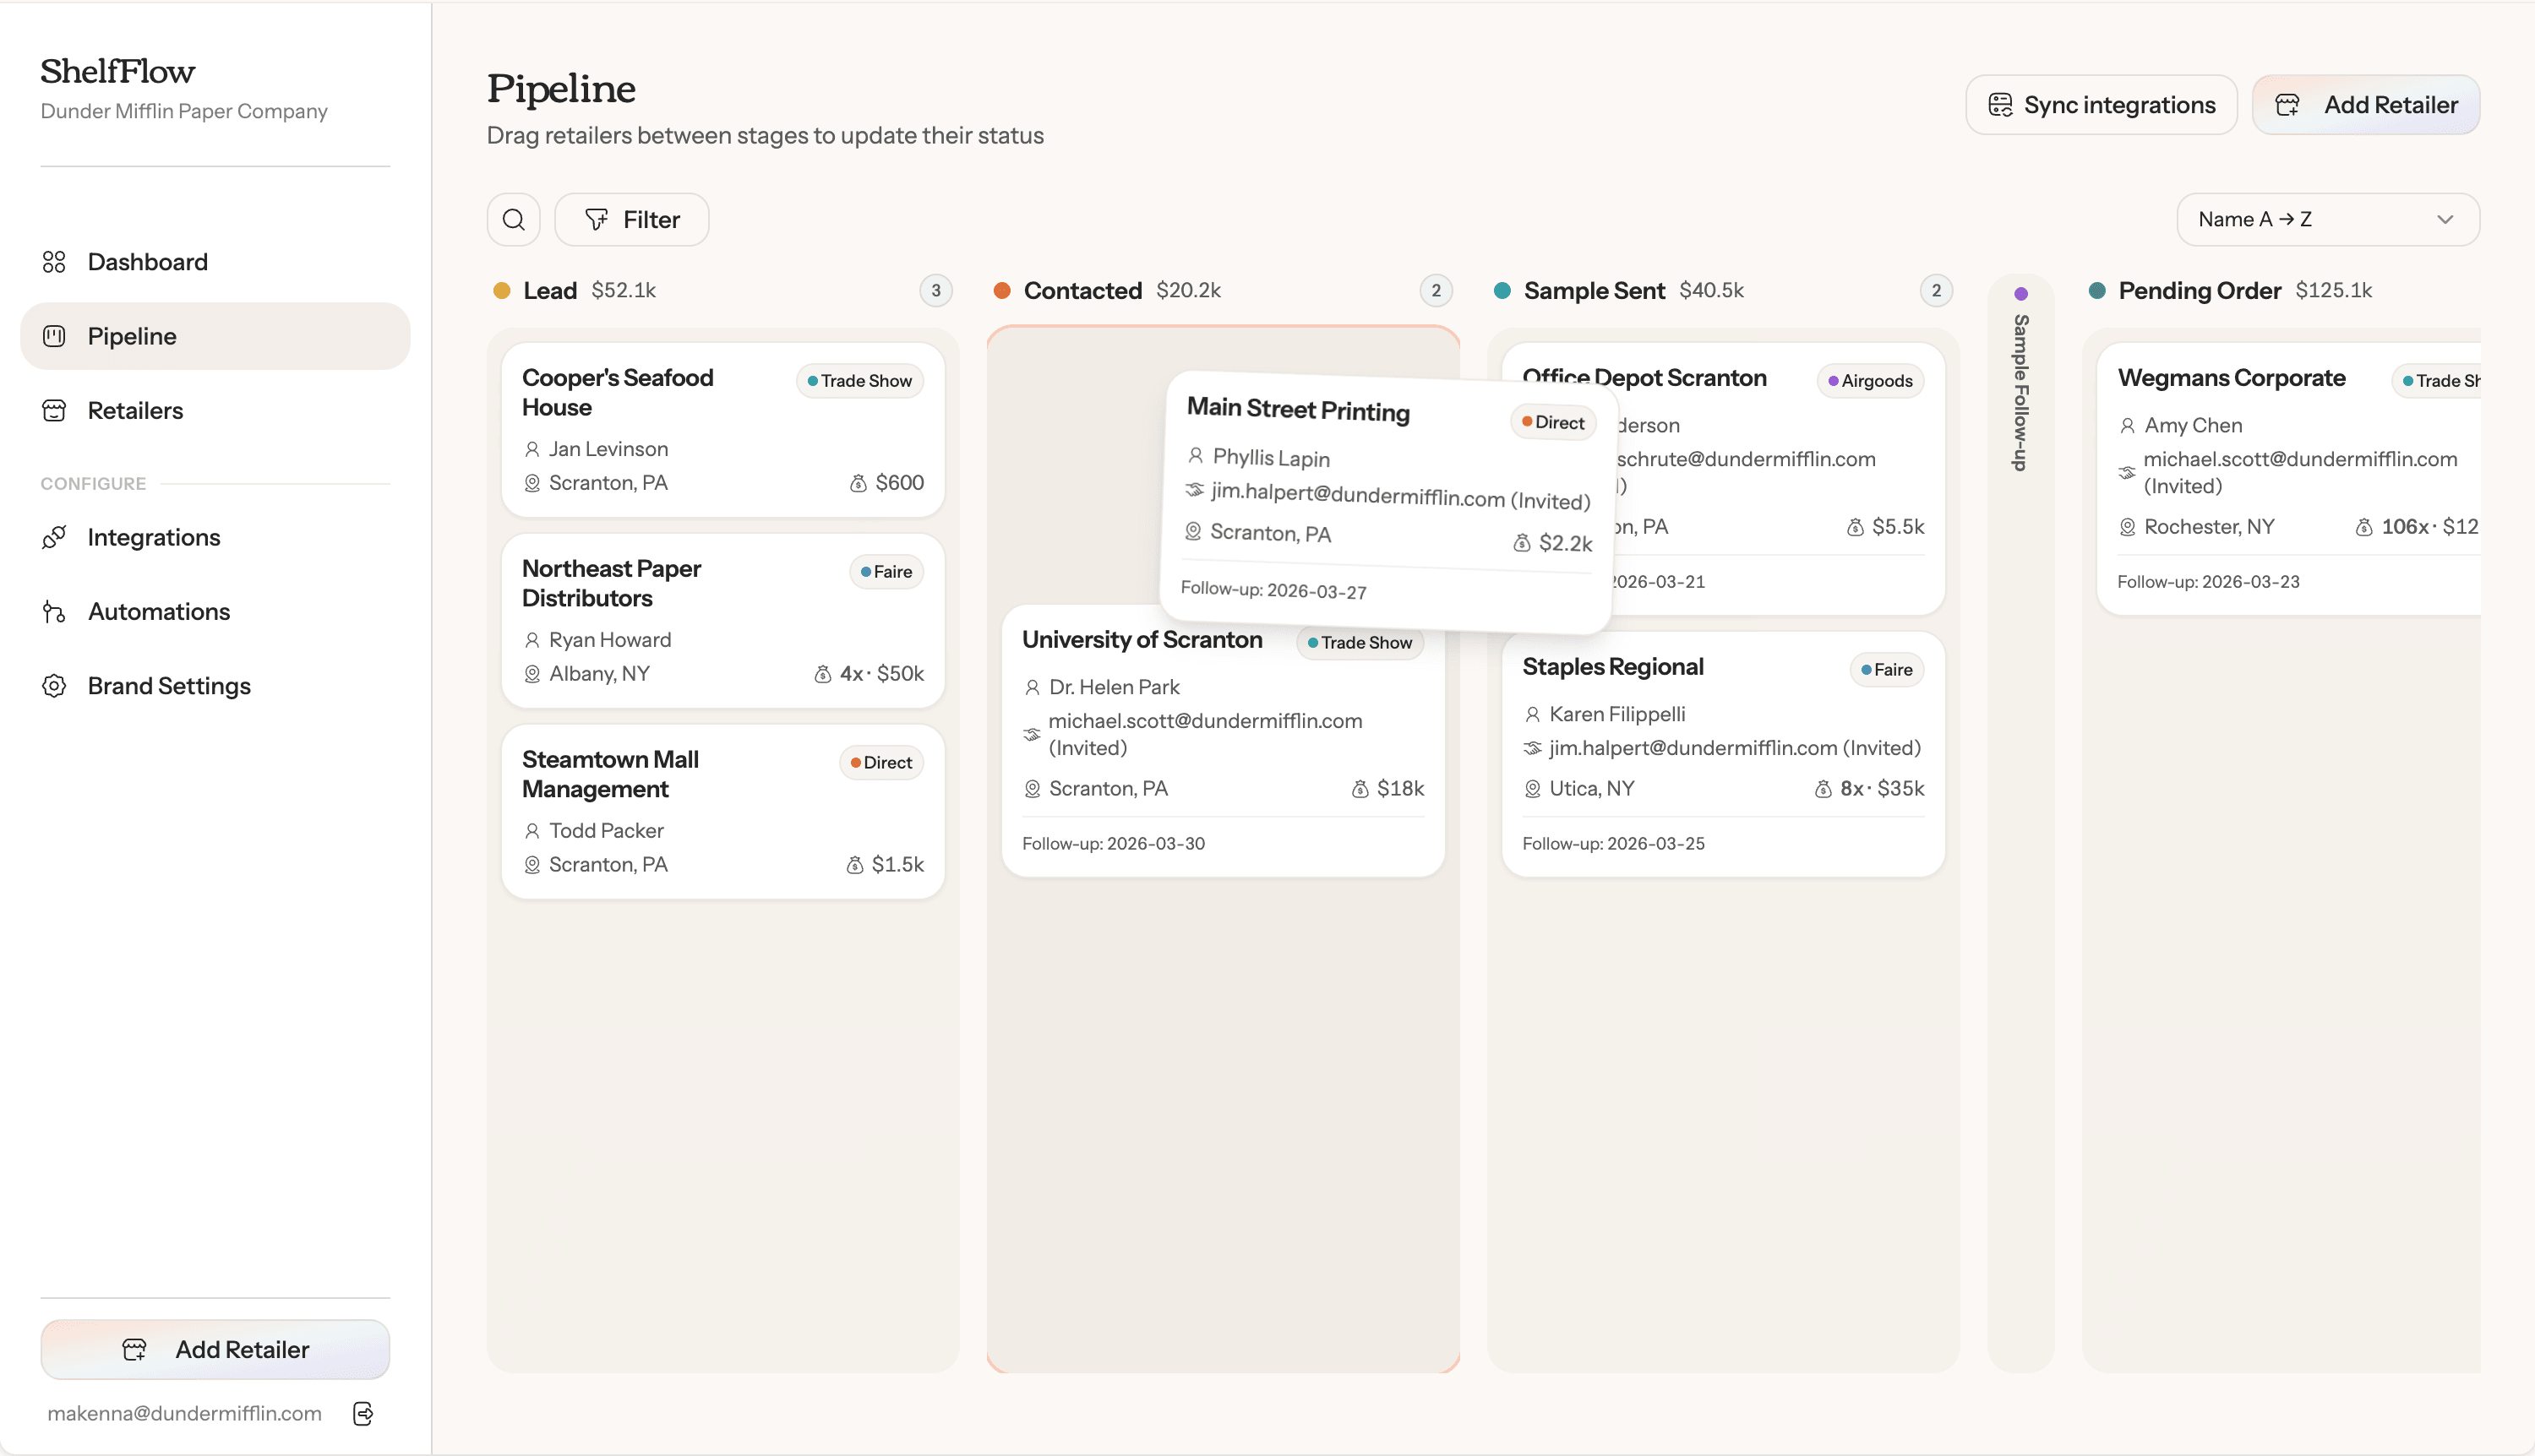Click the Brand Settings gear icon
This screenshot has height=1456, width=2535.
coord(54,686)
